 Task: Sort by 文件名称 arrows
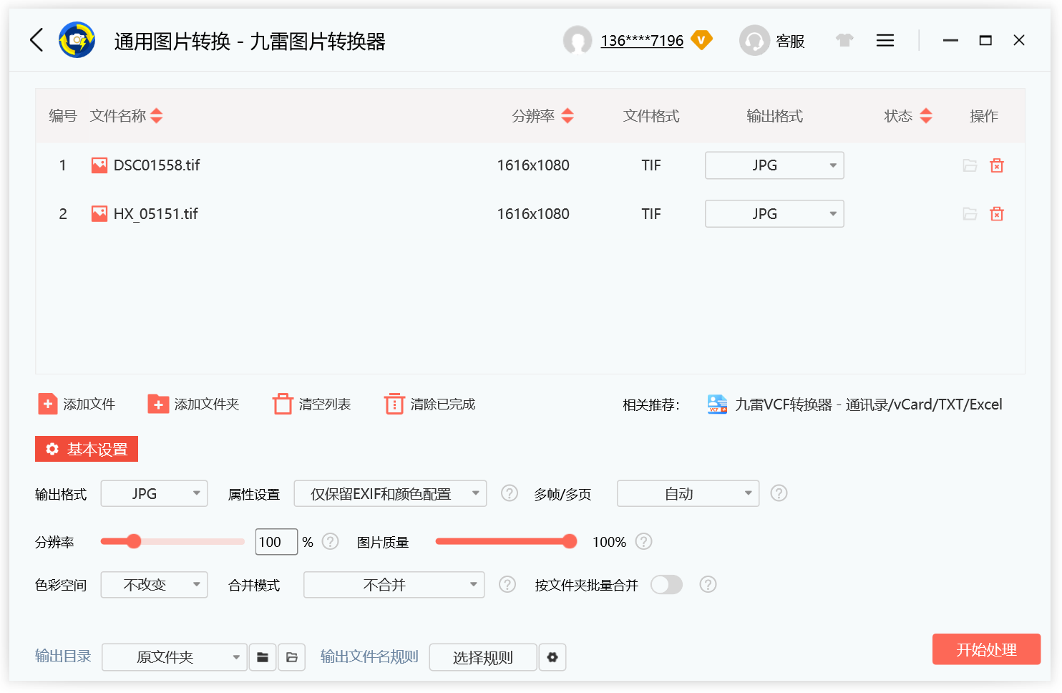pos(157,115)
